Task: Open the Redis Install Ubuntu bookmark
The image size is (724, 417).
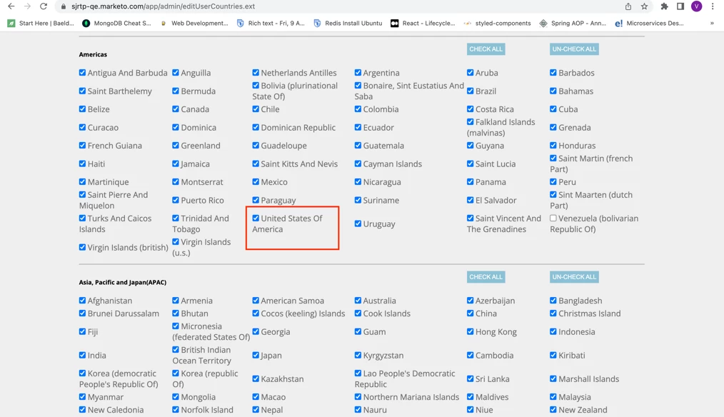Action: click(348, 23)
